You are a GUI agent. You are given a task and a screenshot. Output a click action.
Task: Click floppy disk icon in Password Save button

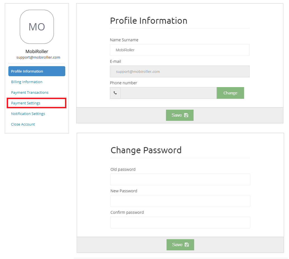coord(187,244)
